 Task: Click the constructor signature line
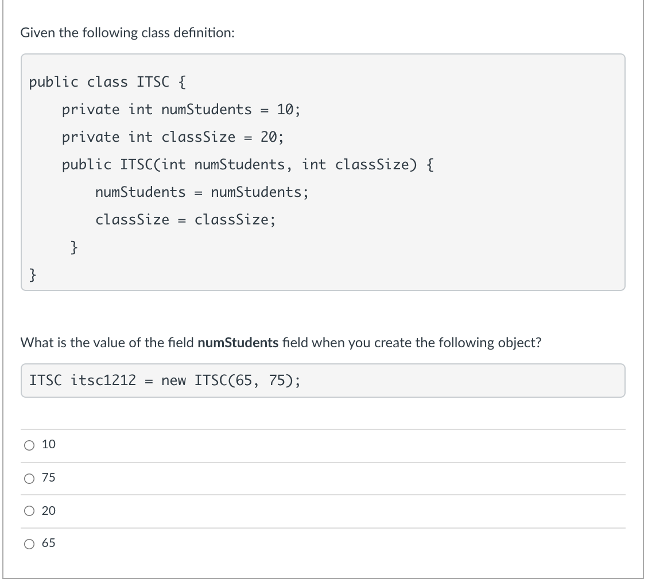246,164
